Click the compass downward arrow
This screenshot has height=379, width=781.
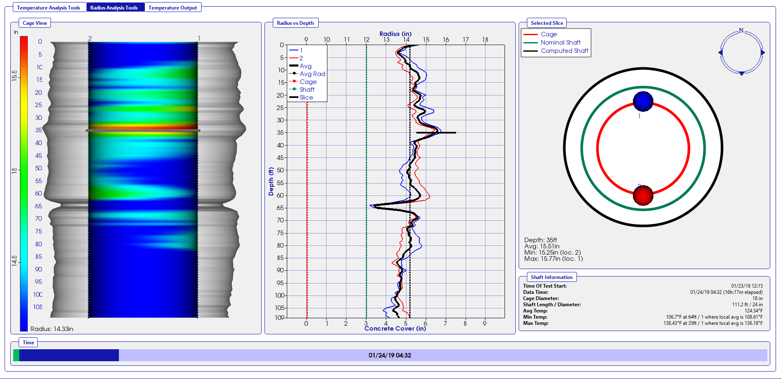point(742,74)
